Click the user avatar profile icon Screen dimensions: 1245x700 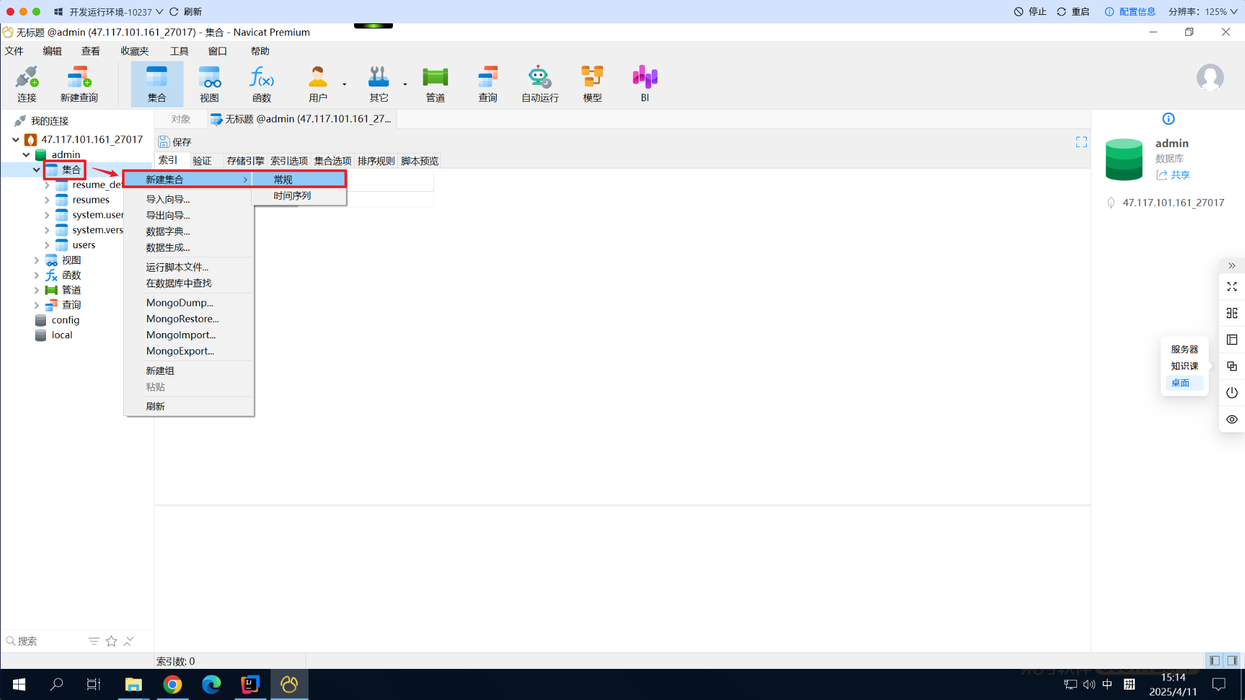[1210, 78]
